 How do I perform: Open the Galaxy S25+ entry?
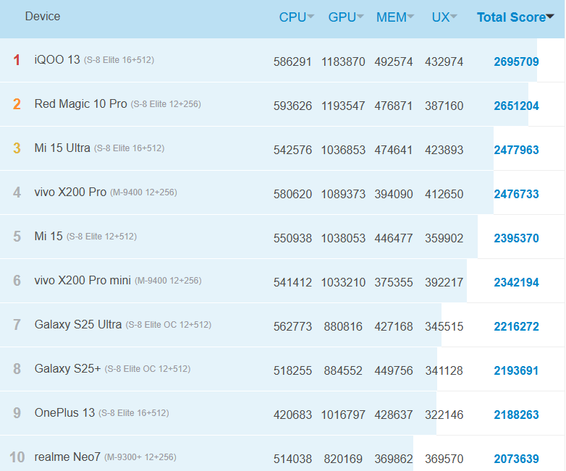coord(67,368)
